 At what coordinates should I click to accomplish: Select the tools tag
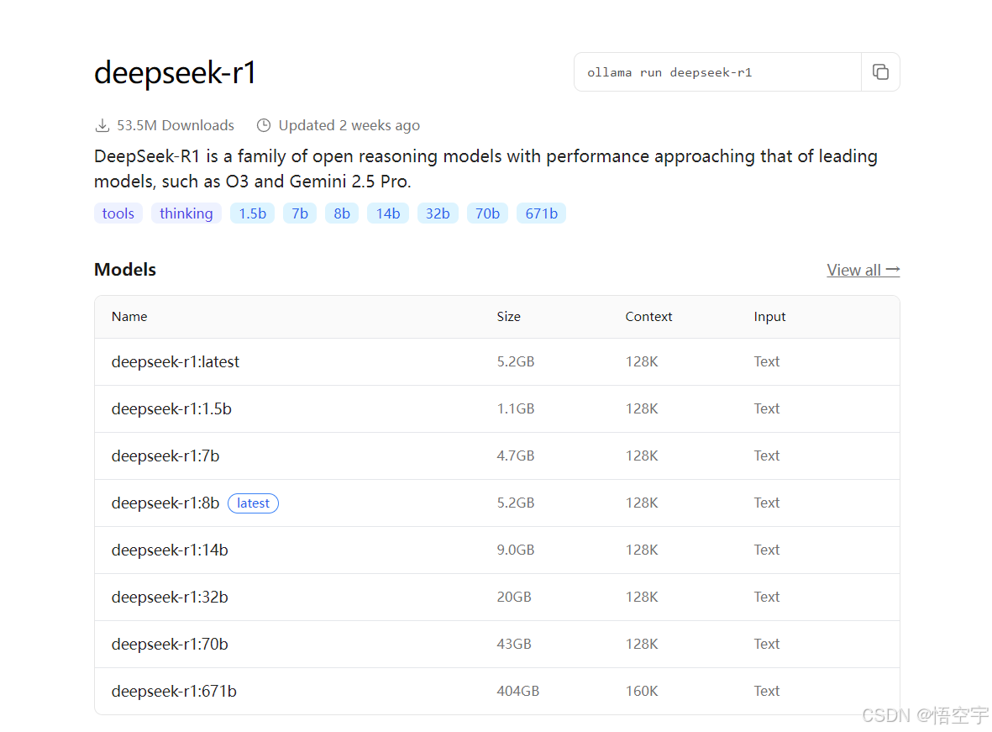click(118, 213)
